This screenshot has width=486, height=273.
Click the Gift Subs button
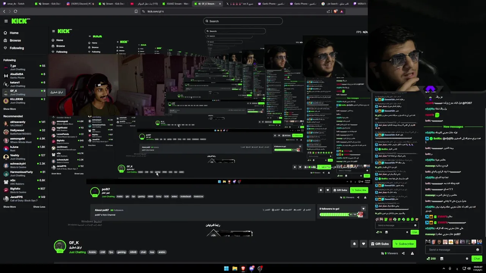click(380, 244)
